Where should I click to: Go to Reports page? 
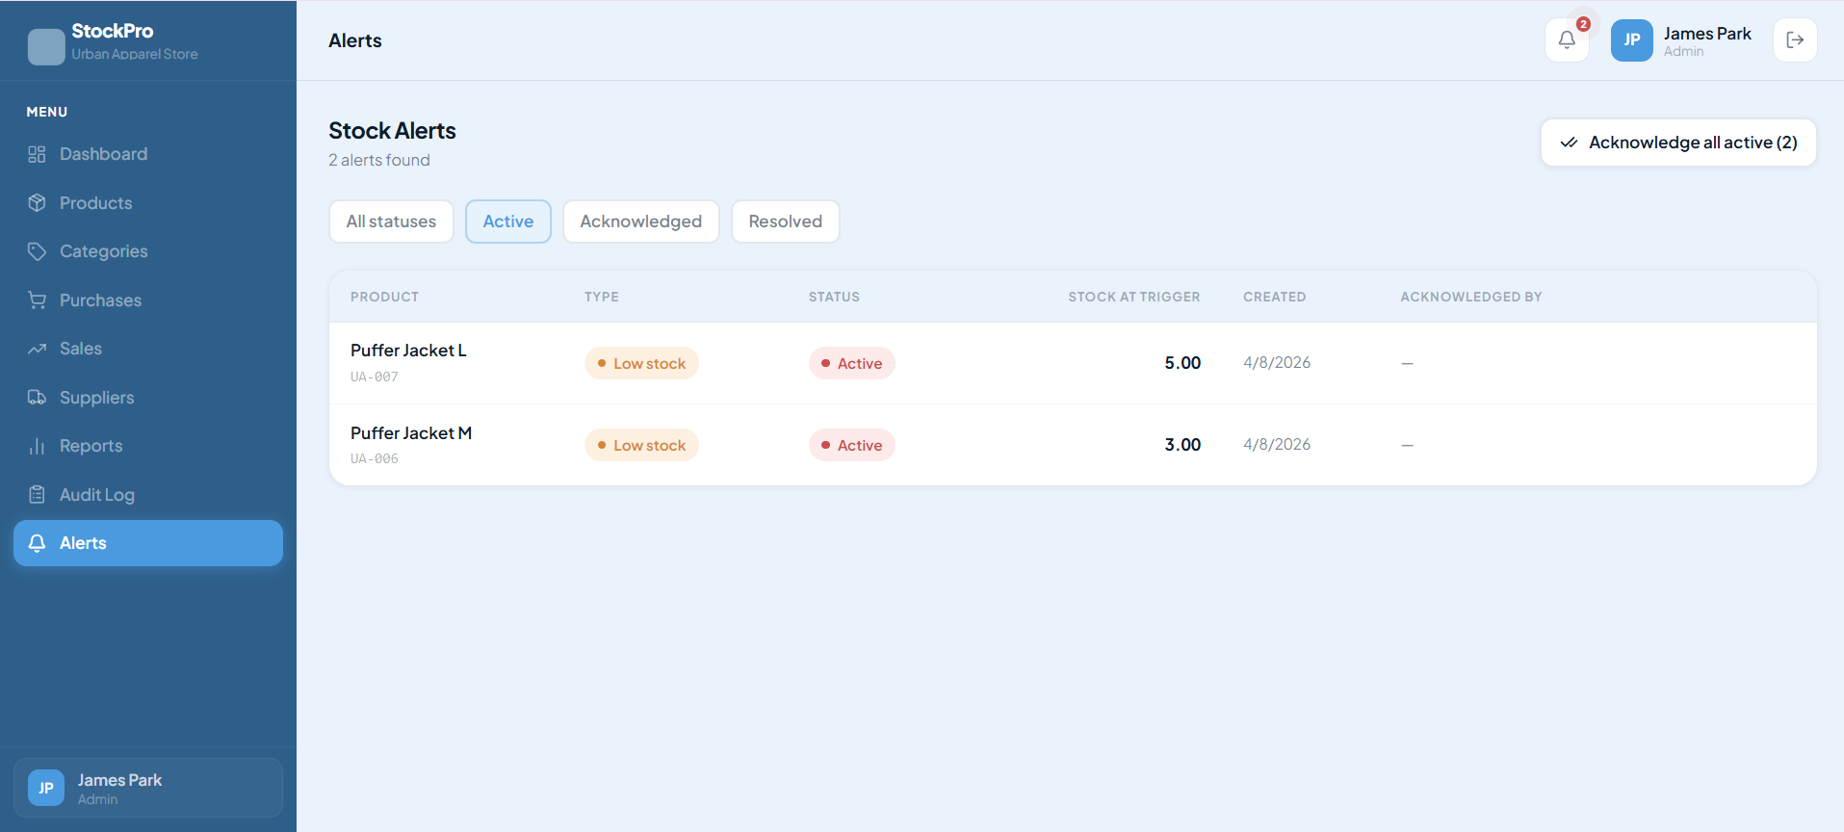(x=91, y=446)
